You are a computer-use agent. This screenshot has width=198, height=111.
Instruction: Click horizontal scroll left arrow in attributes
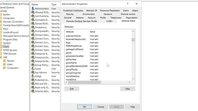click(x=67, y=82)
